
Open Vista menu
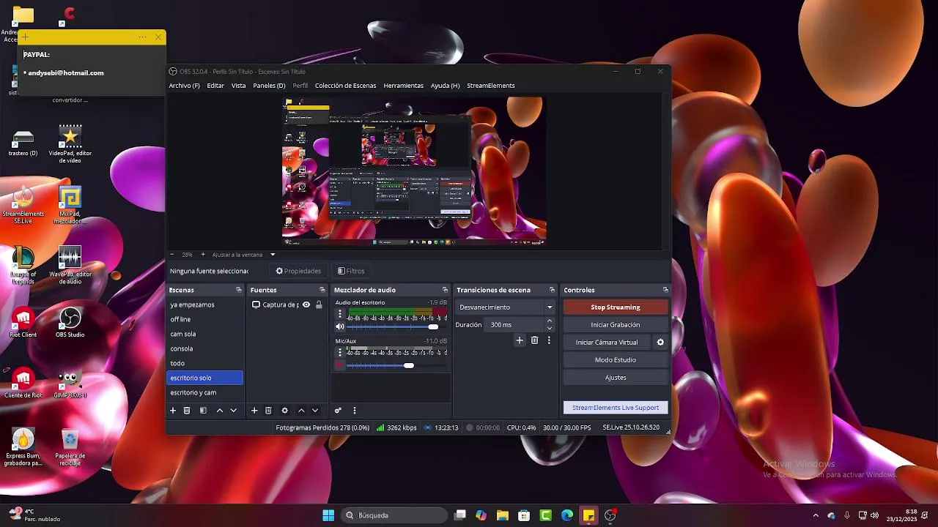pyautogui.click(x=239, y=86)
